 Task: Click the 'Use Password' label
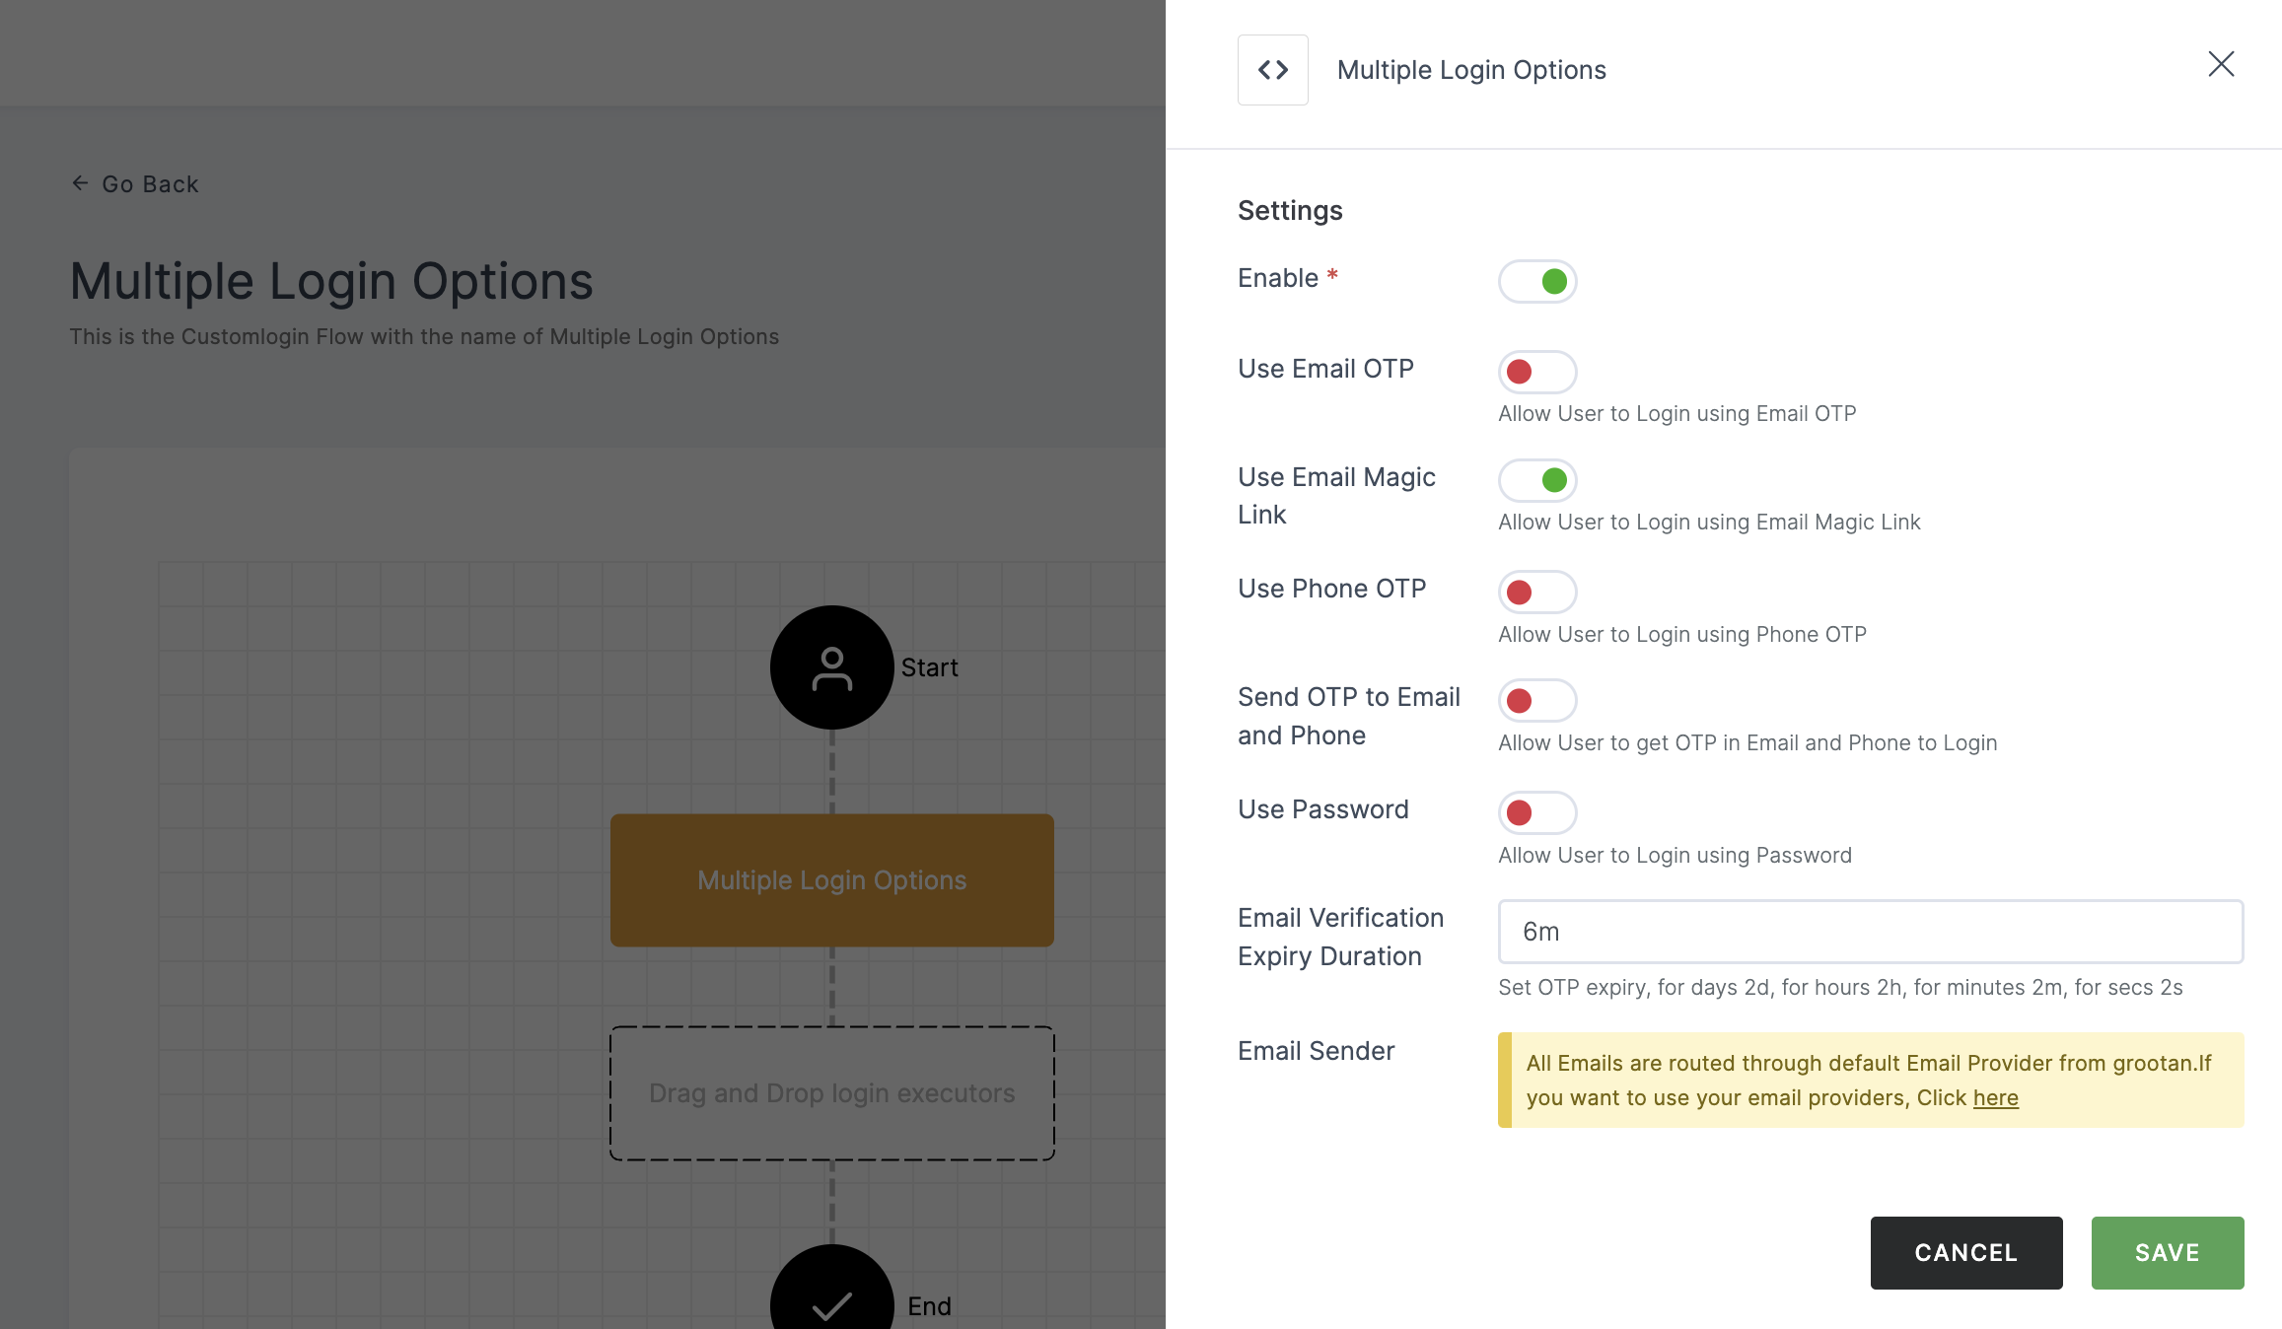(x=1322, y=809)
